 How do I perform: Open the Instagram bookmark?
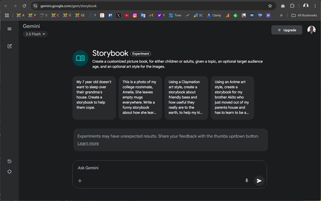[x=135, y=15]
